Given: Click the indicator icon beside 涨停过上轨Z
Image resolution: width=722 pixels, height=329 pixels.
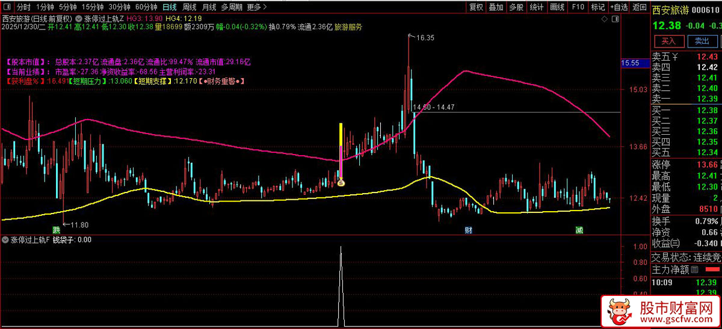Looking at the screenshot, I should [x=78, y=19].
